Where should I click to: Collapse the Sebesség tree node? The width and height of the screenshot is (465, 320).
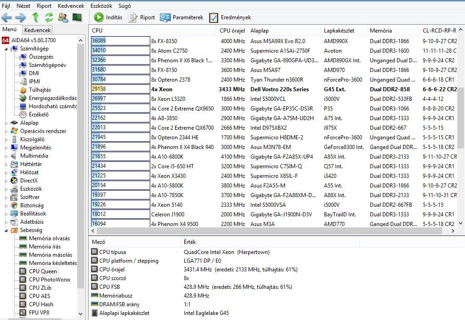6,230
